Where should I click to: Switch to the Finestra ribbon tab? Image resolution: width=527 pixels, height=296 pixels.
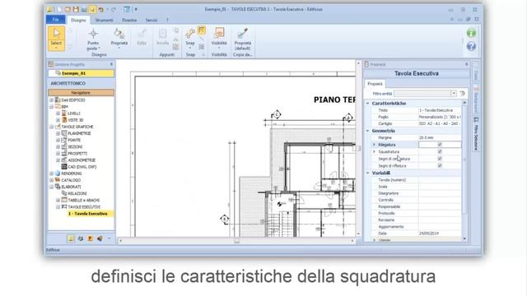(129, 20)
